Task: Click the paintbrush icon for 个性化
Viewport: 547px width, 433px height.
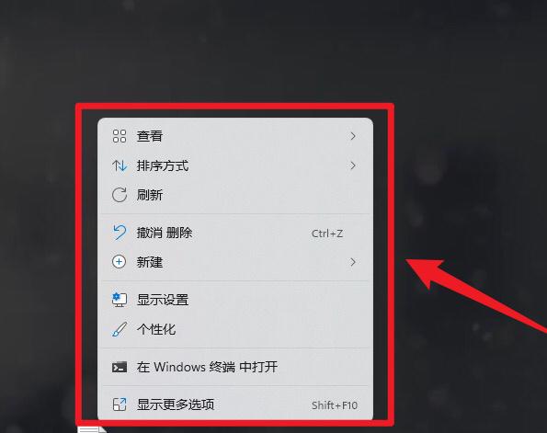Action: point(120,329)
